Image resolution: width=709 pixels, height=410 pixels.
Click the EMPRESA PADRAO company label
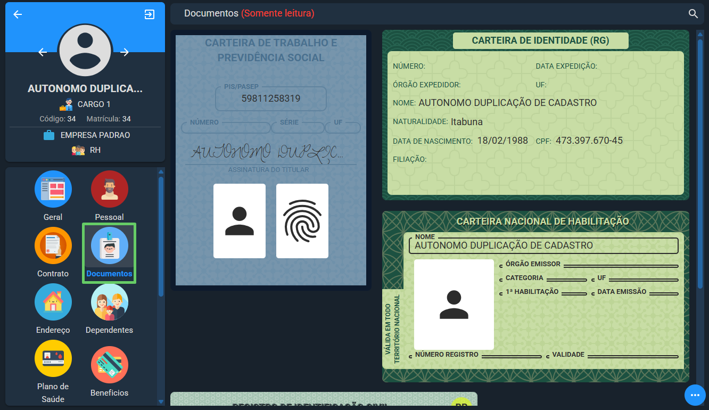pos(95,135)
